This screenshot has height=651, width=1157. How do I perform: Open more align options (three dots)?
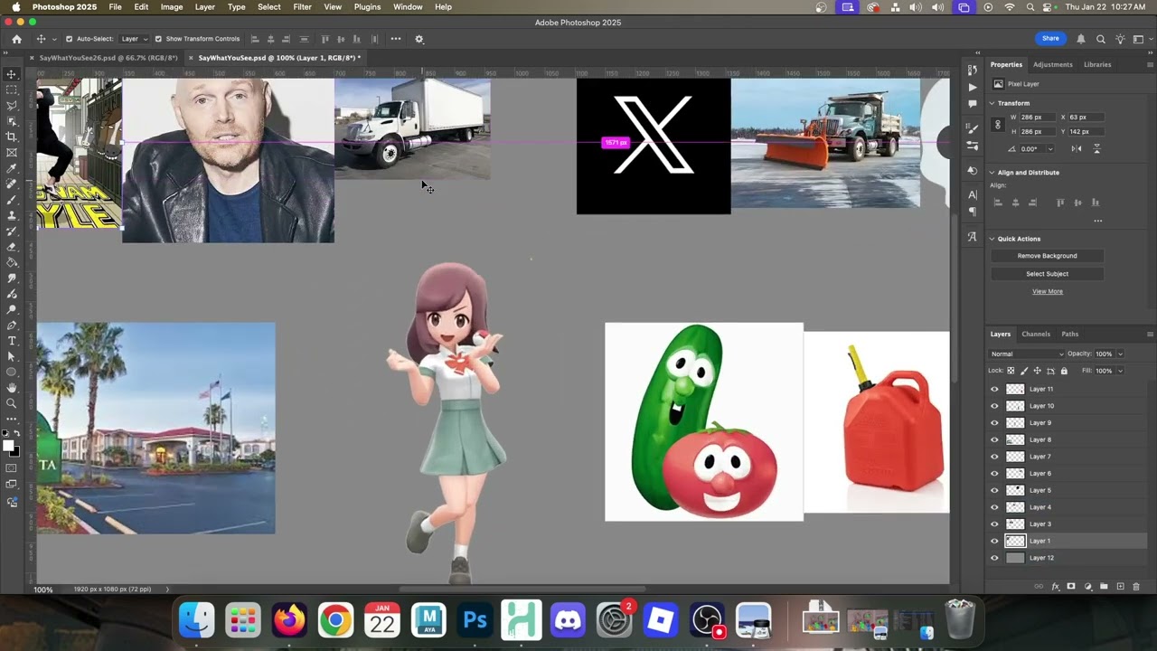1097,221
